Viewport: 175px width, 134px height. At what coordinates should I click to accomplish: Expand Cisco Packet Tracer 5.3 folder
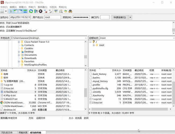coord(19,42)
